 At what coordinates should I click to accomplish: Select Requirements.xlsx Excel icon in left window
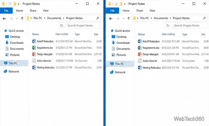34,48
